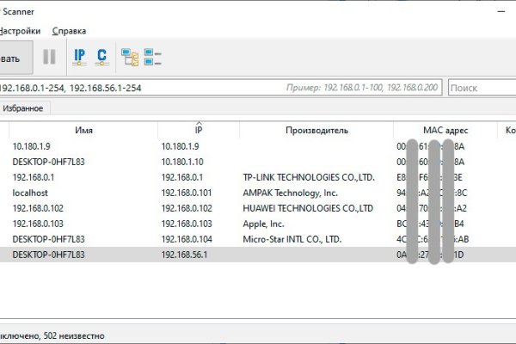Click the collapse all list icon

coord(153,58)
